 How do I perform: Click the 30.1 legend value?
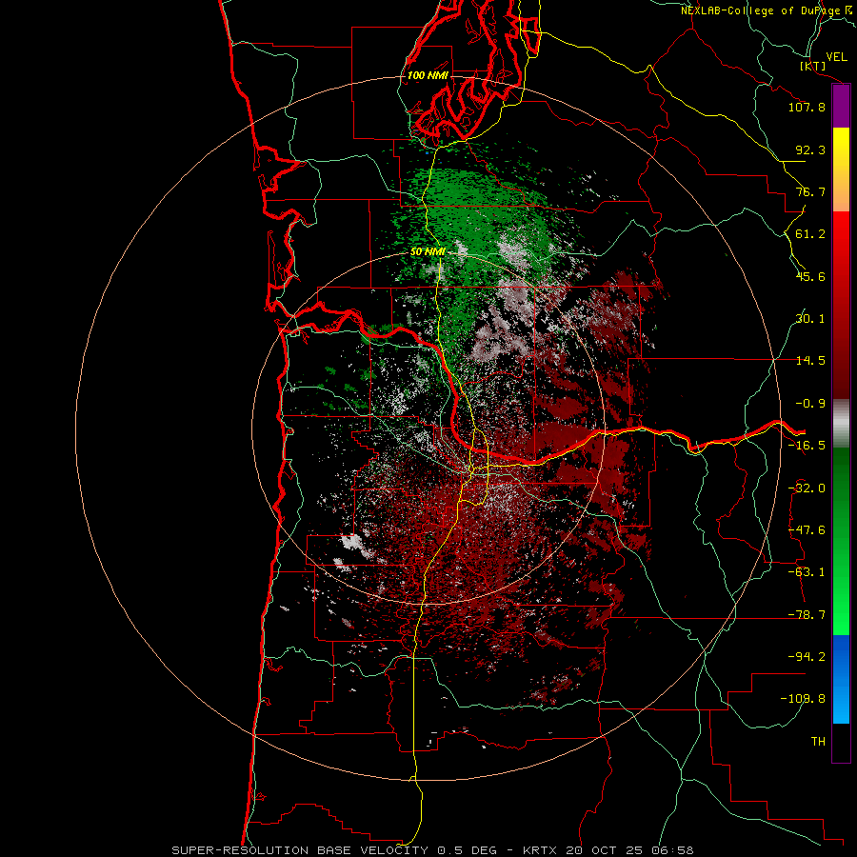coord(810,319)
